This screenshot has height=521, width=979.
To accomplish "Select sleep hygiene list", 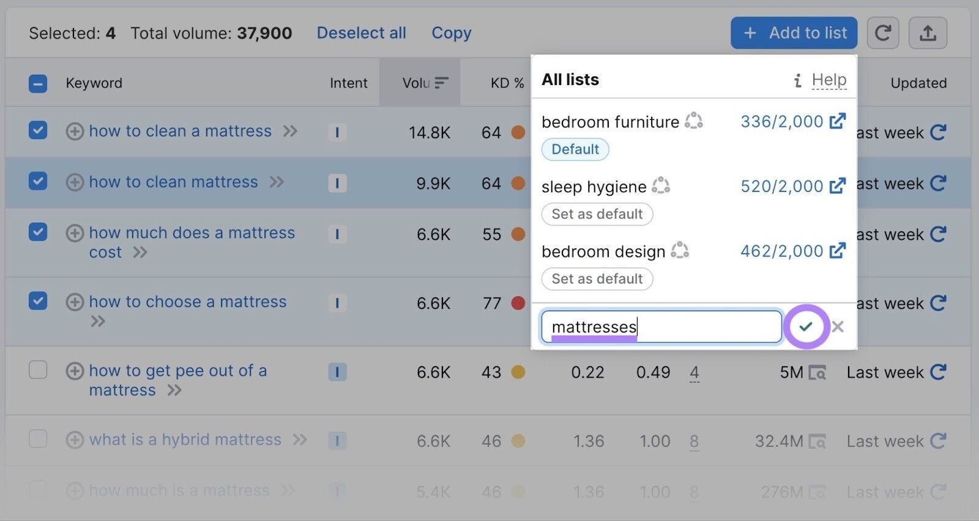I will (594, 187).
